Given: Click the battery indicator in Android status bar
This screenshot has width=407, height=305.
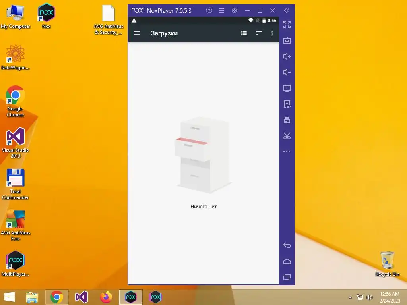Looking at the screenshot, I should pos(264,21).
